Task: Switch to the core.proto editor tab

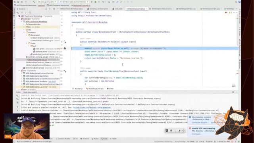Action: (x=118, y=9)
